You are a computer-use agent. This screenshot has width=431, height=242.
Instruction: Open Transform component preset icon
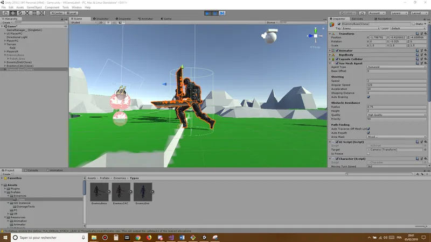(421, 34)
